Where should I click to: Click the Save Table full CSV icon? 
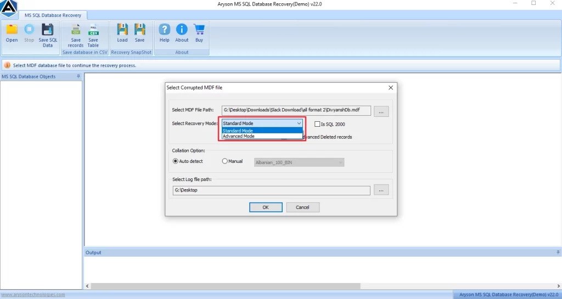[93, 30]
